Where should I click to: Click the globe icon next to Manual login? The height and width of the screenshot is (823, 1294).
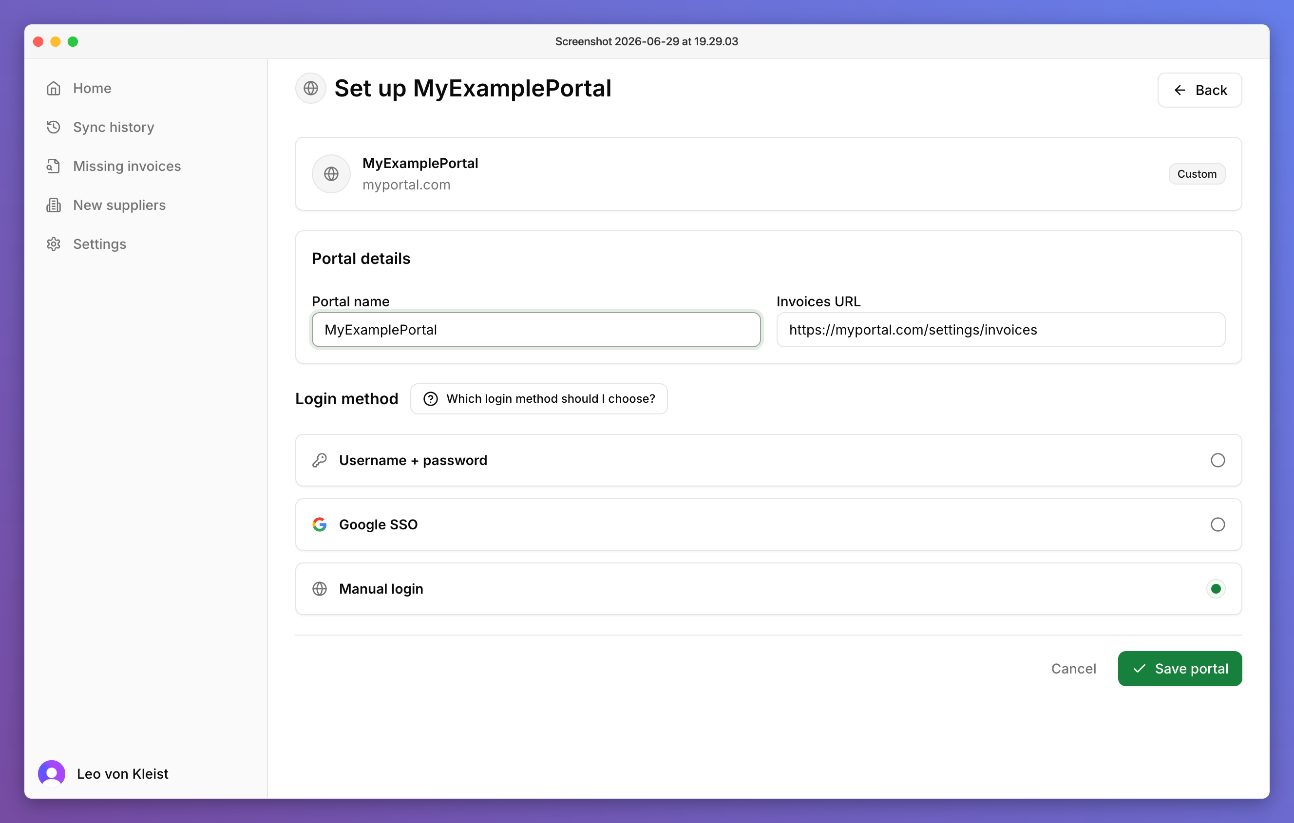point(320,589)
